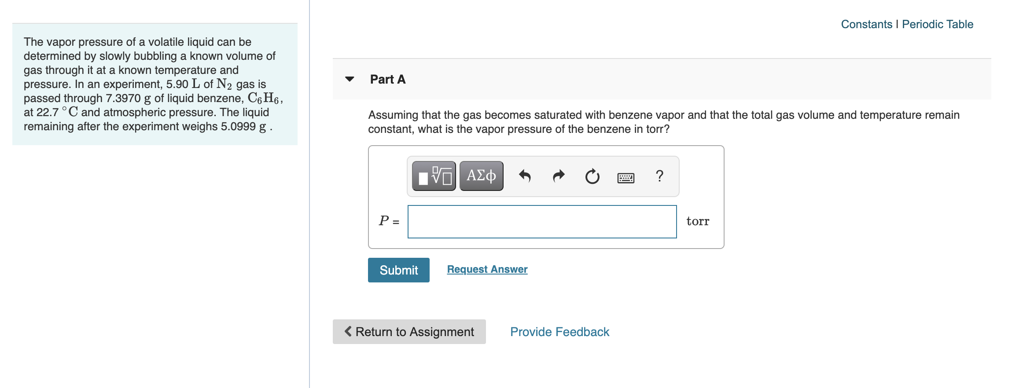Open help question mark icon
The height and width of the screenshot is (388, 1023).
tap(659, 176)
